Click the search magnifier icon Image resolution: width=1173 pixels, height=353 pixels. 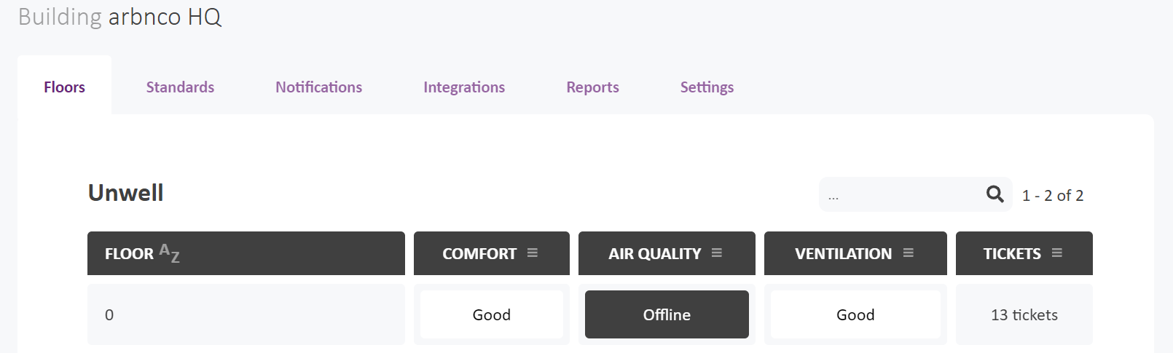coord(994,194)
